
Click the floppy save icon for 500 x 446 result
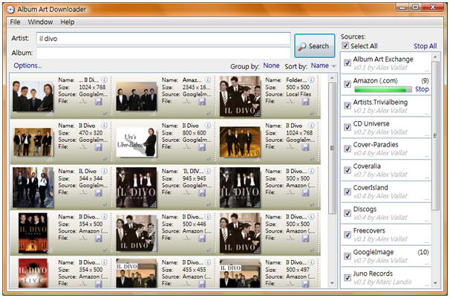(202, 239)
